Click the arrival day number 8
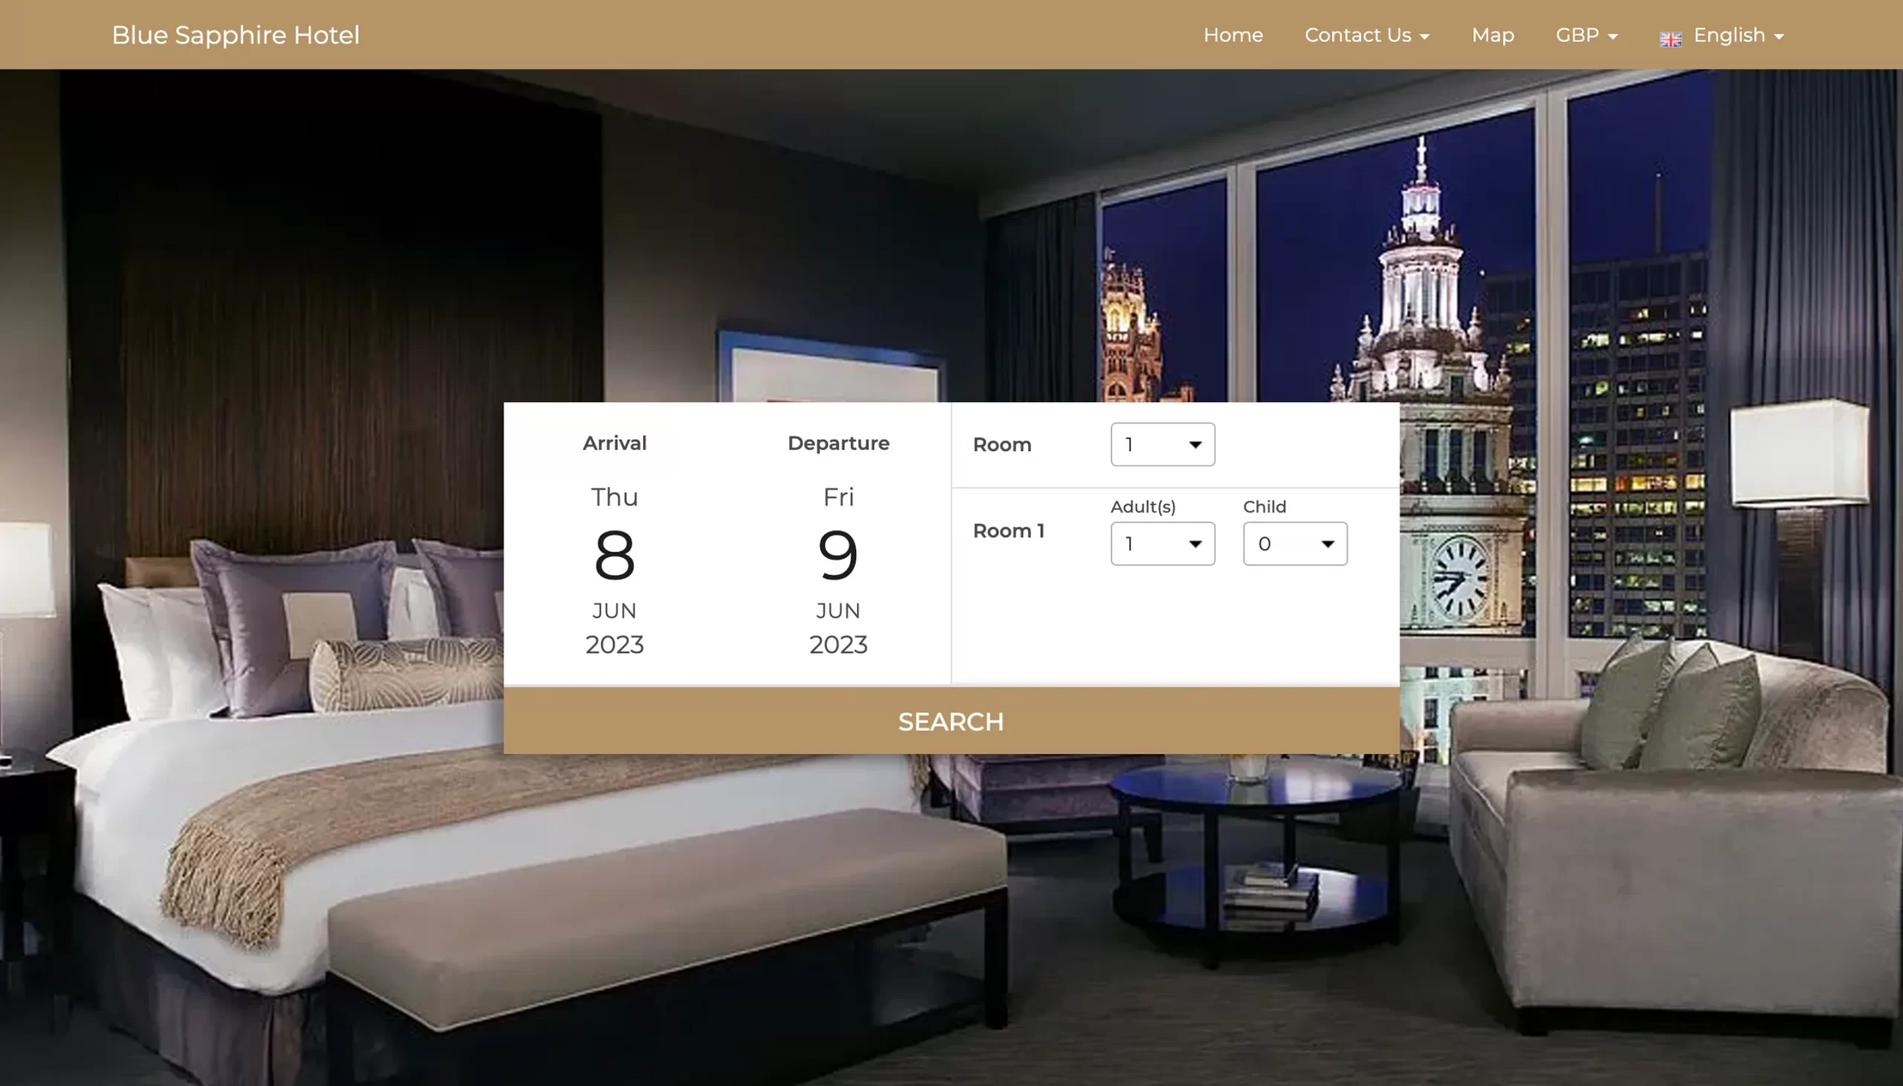 tap(614, 555)
